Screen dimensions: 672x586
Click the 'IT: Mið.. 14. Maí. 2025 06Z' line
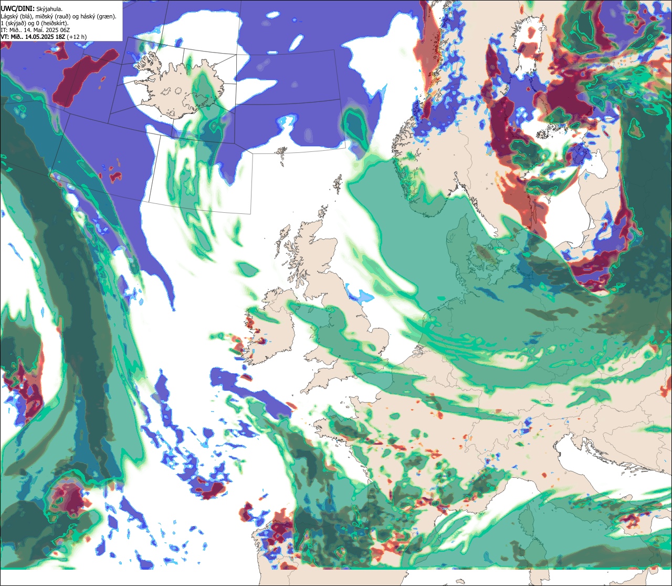coord(35,30)
